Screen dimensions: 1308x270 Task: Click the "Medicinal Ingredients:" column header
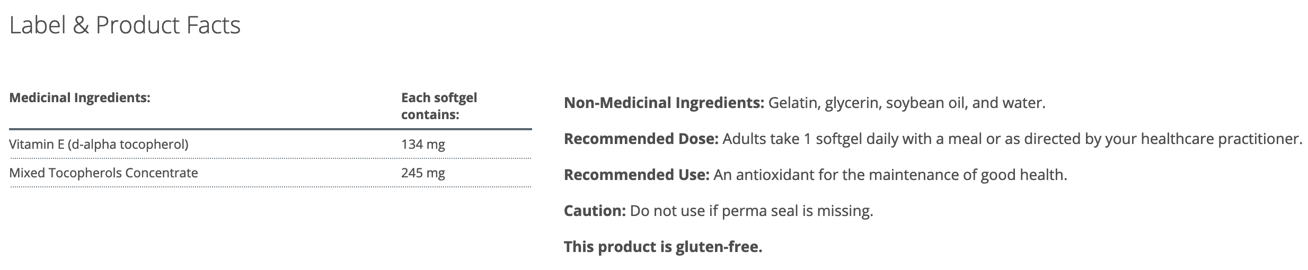(x=80, y=98)
